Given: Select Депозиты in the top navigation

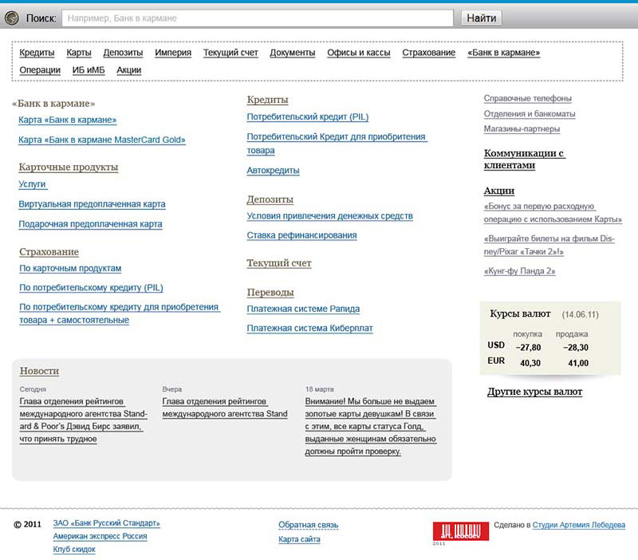Looking at the screenshot, I should [123, 53].
